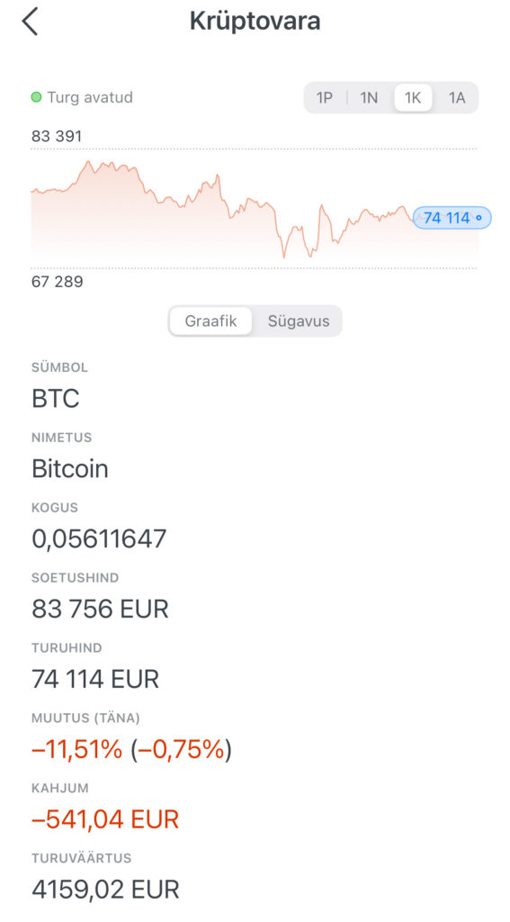Tap the 74 114 EUR market price
The image size is (510, 922).
[95, 679]
